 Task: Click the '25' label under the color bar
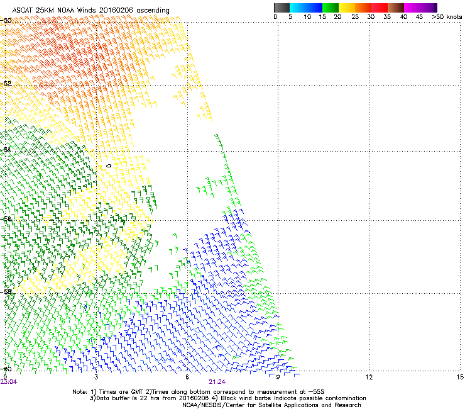(355, 17)
